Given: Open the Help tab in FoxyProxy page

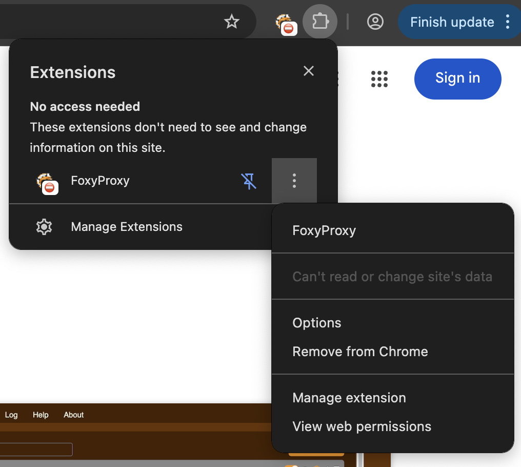Looking at the screenshot, I should tap(41, 415).
